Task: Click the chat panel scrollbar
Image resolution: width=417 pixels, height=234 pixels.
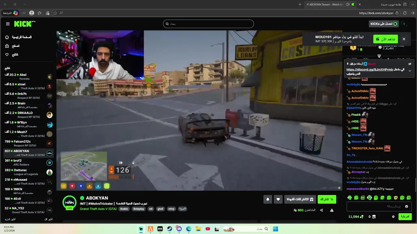Action: [415, 185]
